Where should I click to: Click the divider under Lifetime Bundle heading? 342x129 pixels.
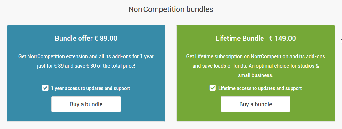[256, 45]
